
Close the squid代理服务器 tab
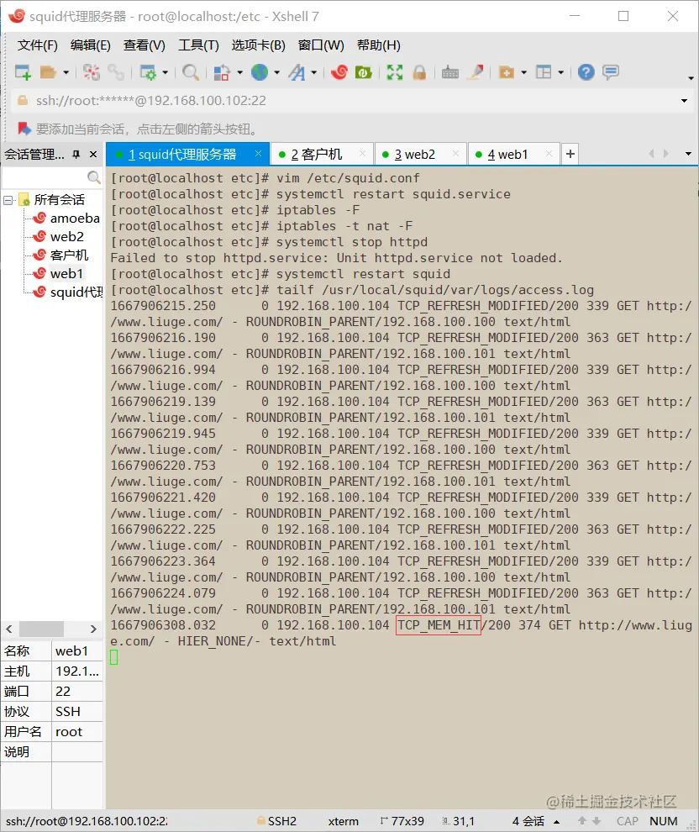tap(258, 154)
